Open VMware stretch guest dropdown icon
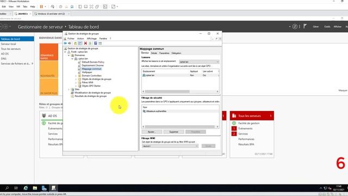The width and height of the screenshot is (348, 196). (x=117, y=7)
